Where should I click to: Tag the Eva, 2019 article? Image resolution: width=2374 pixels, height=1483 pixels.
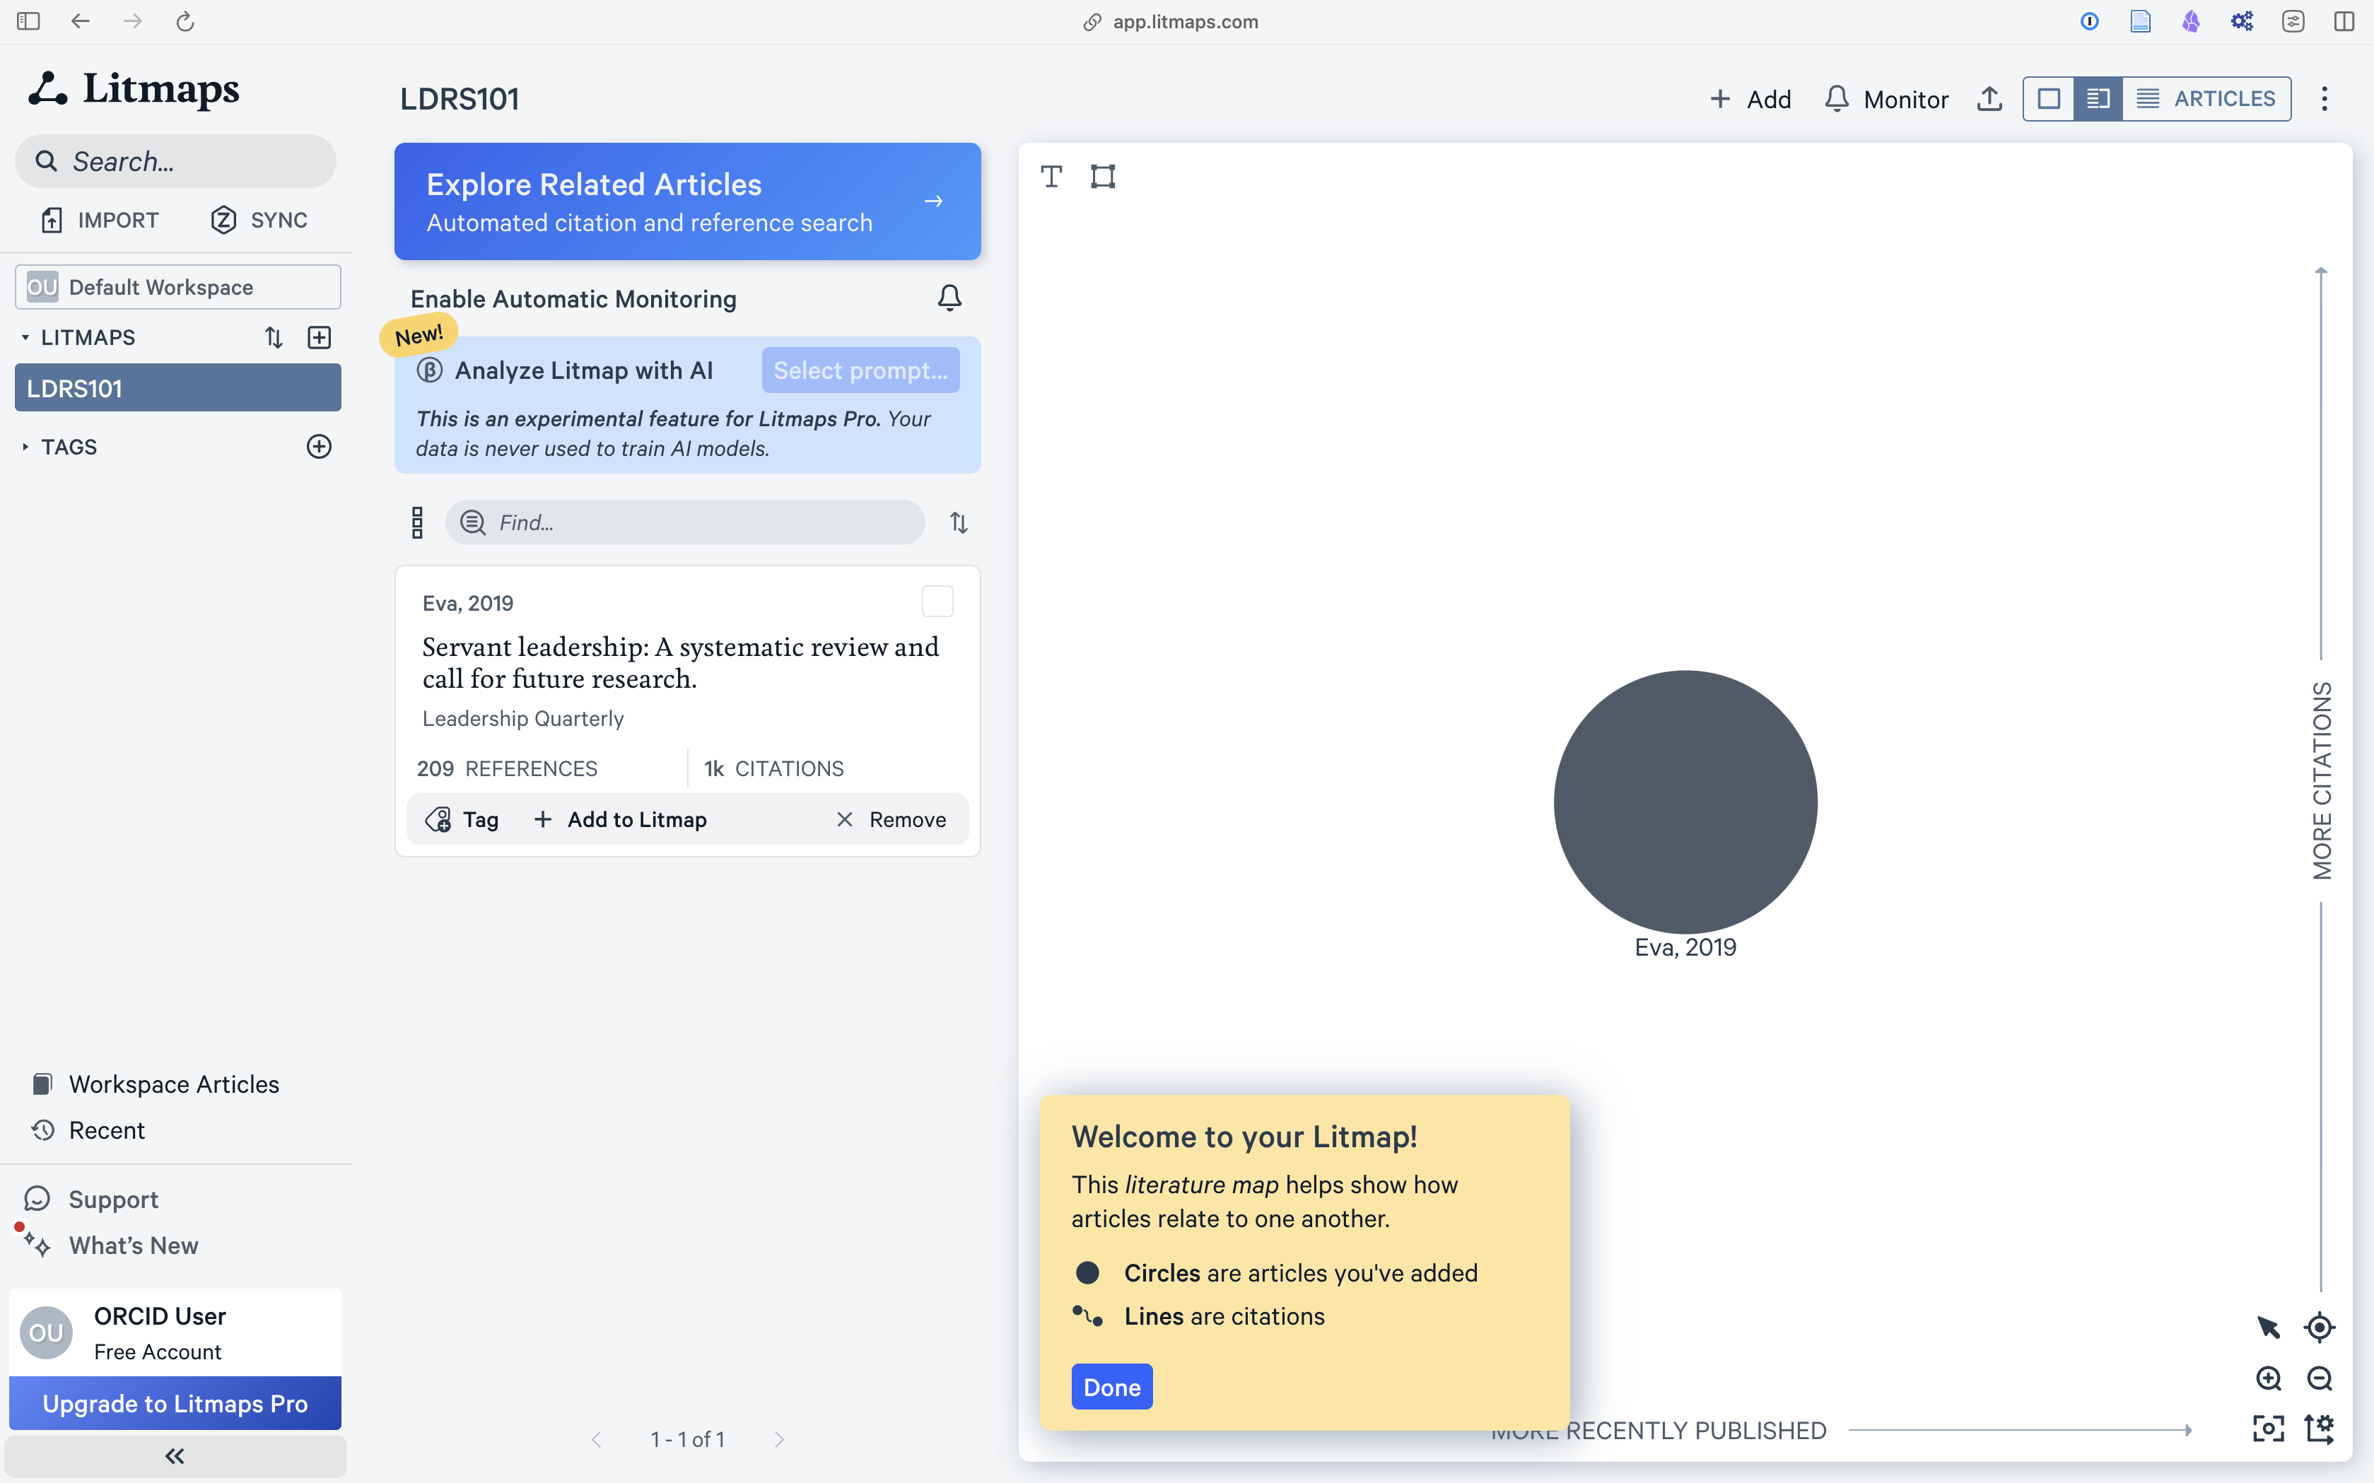[462, 819]
